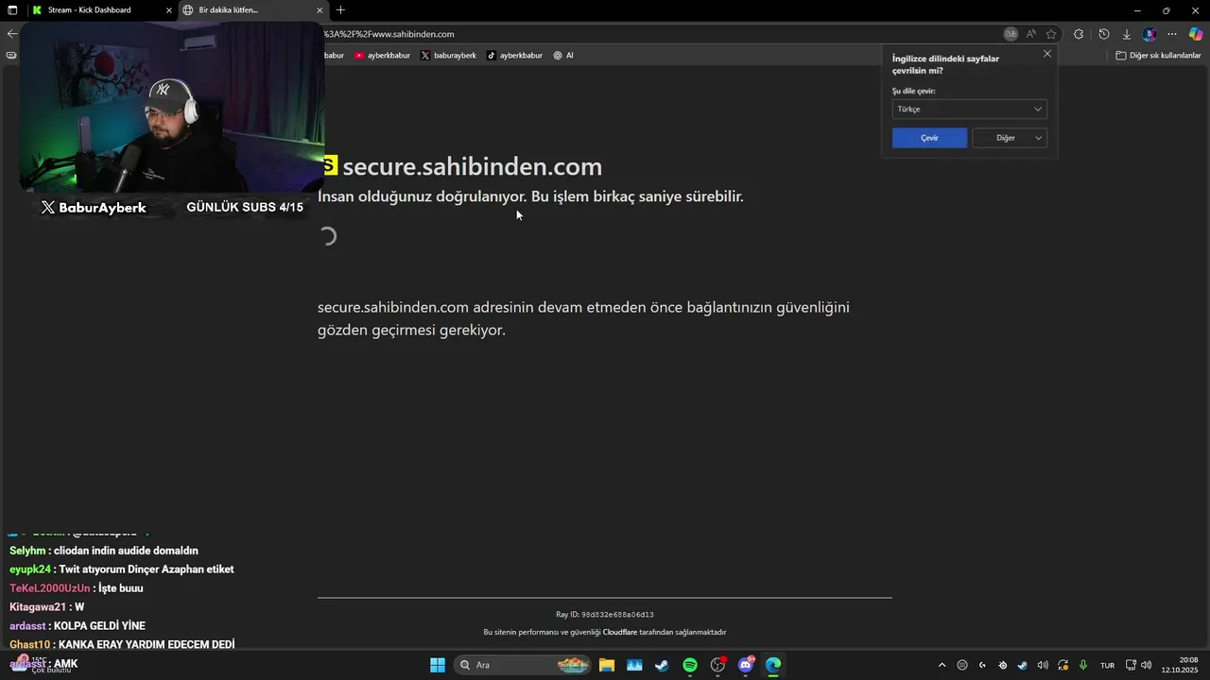Click ardasst's KOLPA GELDİ YİNE message

78,626
